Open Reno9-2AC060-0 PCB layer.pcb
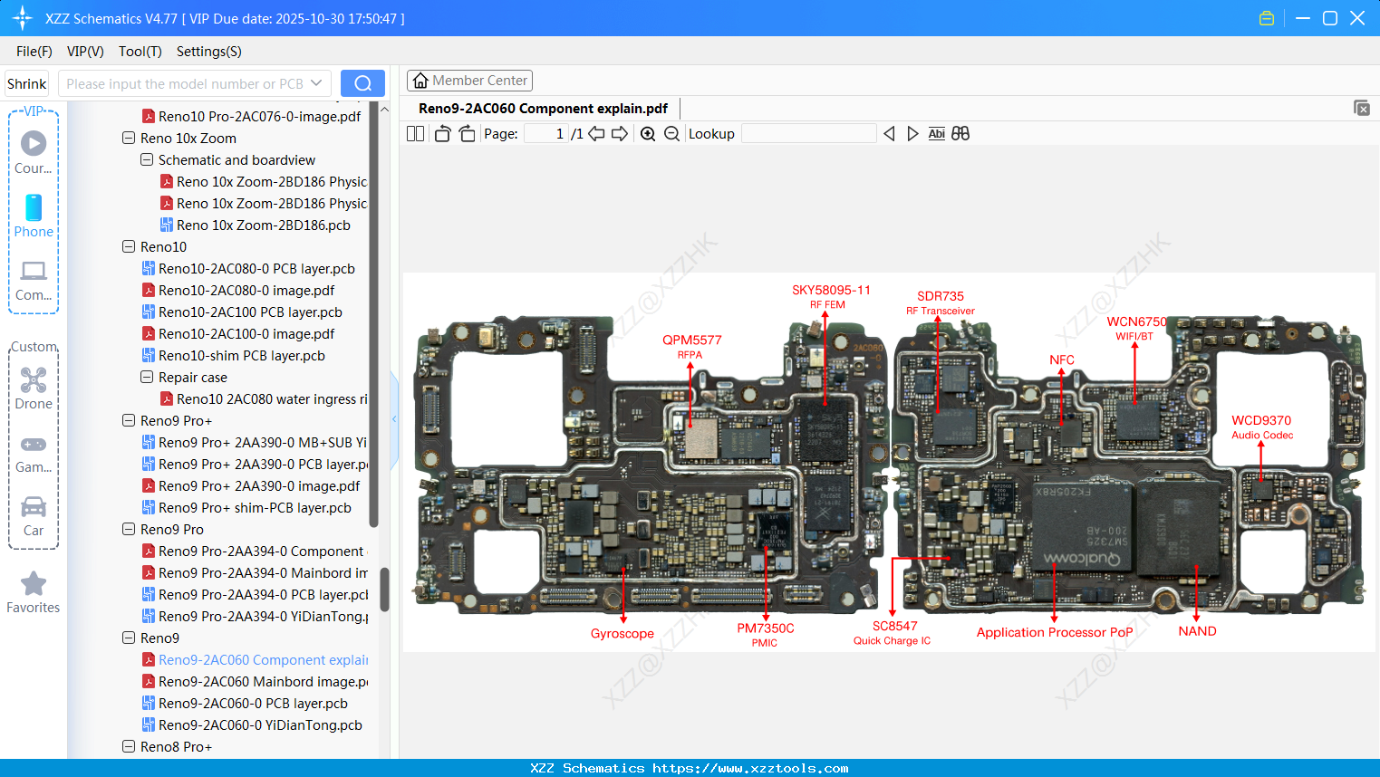The width and height of the screenshot is (1380, 777). tap(245, 704)
